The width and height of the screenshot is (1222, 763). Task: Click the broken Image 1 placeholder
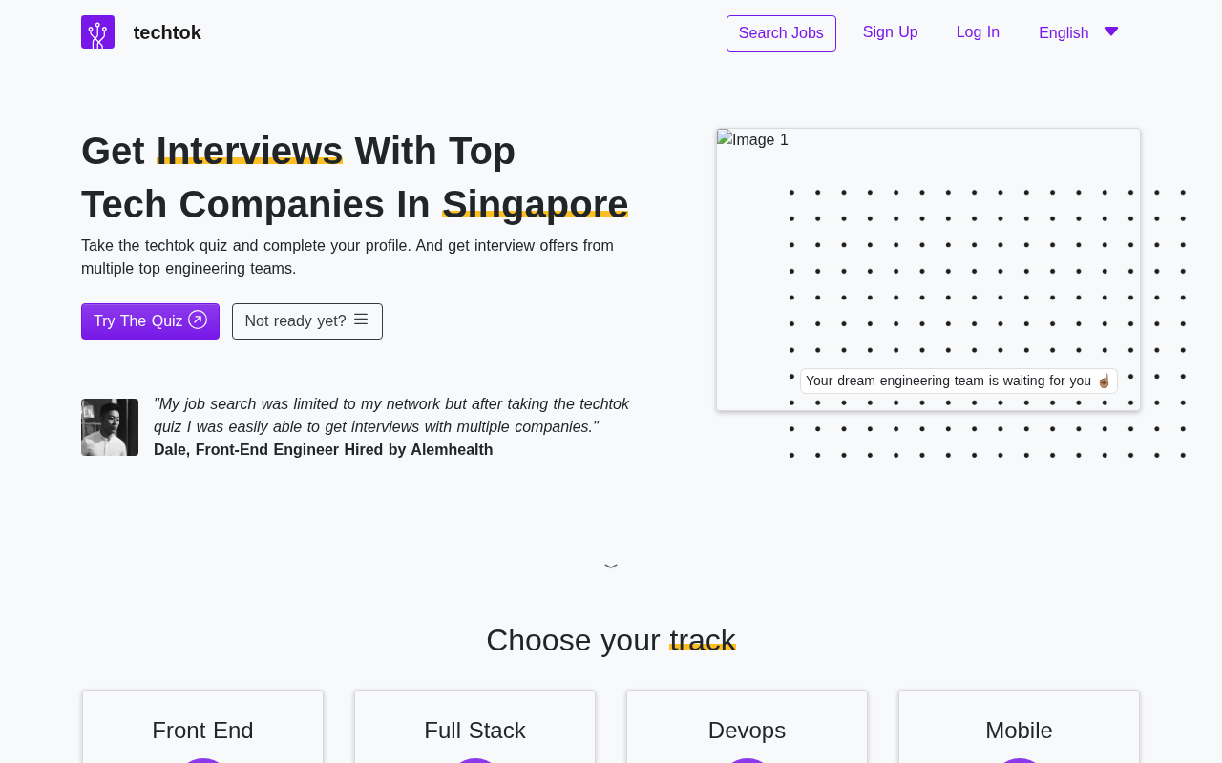pyautogui.click(x=928, y=270)
